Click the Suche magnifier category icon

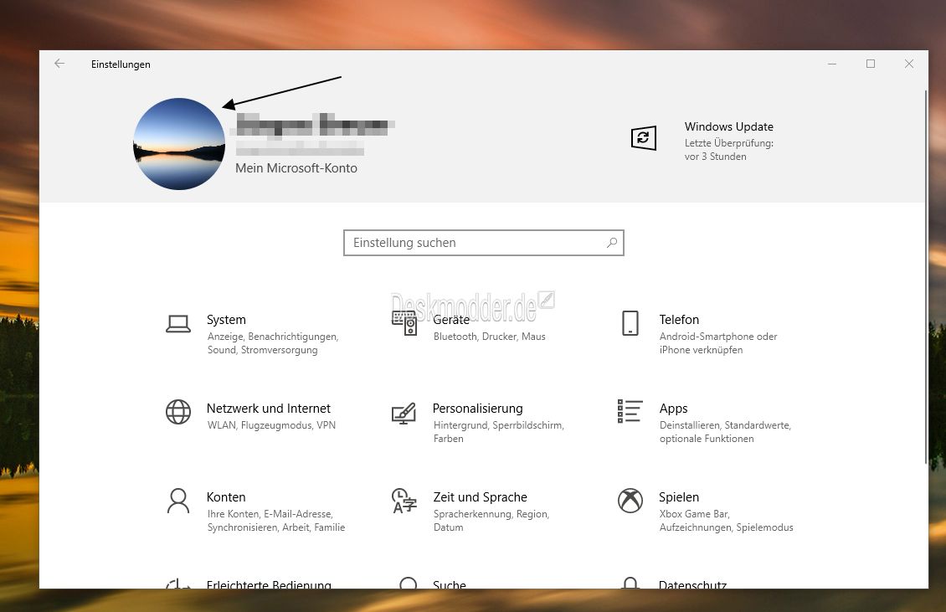(408, 583)
